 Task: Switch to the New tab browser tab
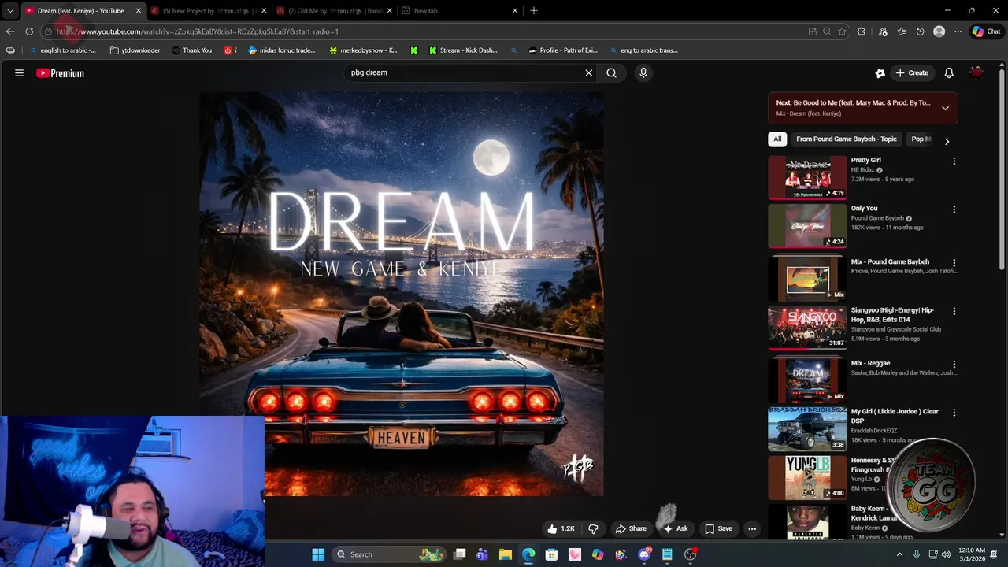tap(458, 10)
